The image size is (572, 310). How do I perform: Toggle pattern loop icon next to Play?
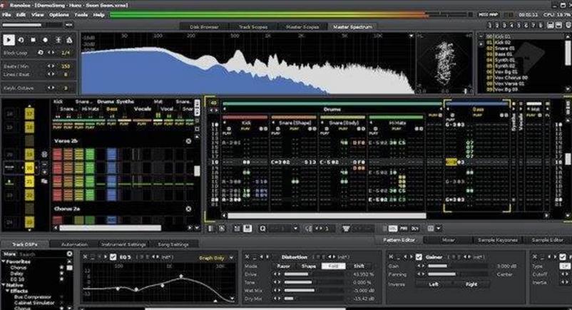coord(21,40)
